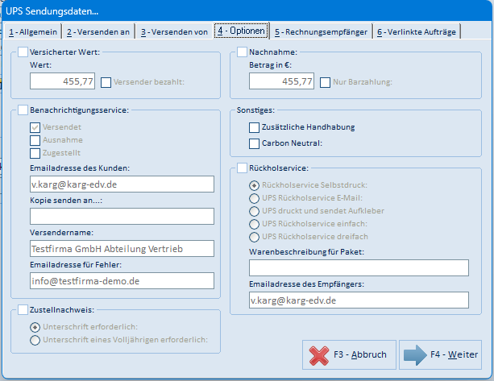Click the Kopie senden an field
494x381 pixels.
coord(122,217)
